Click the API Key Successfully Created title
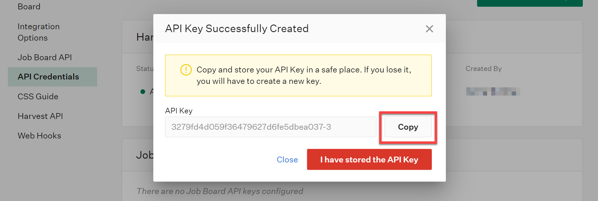The image size is (598, 201). point(237,29)
